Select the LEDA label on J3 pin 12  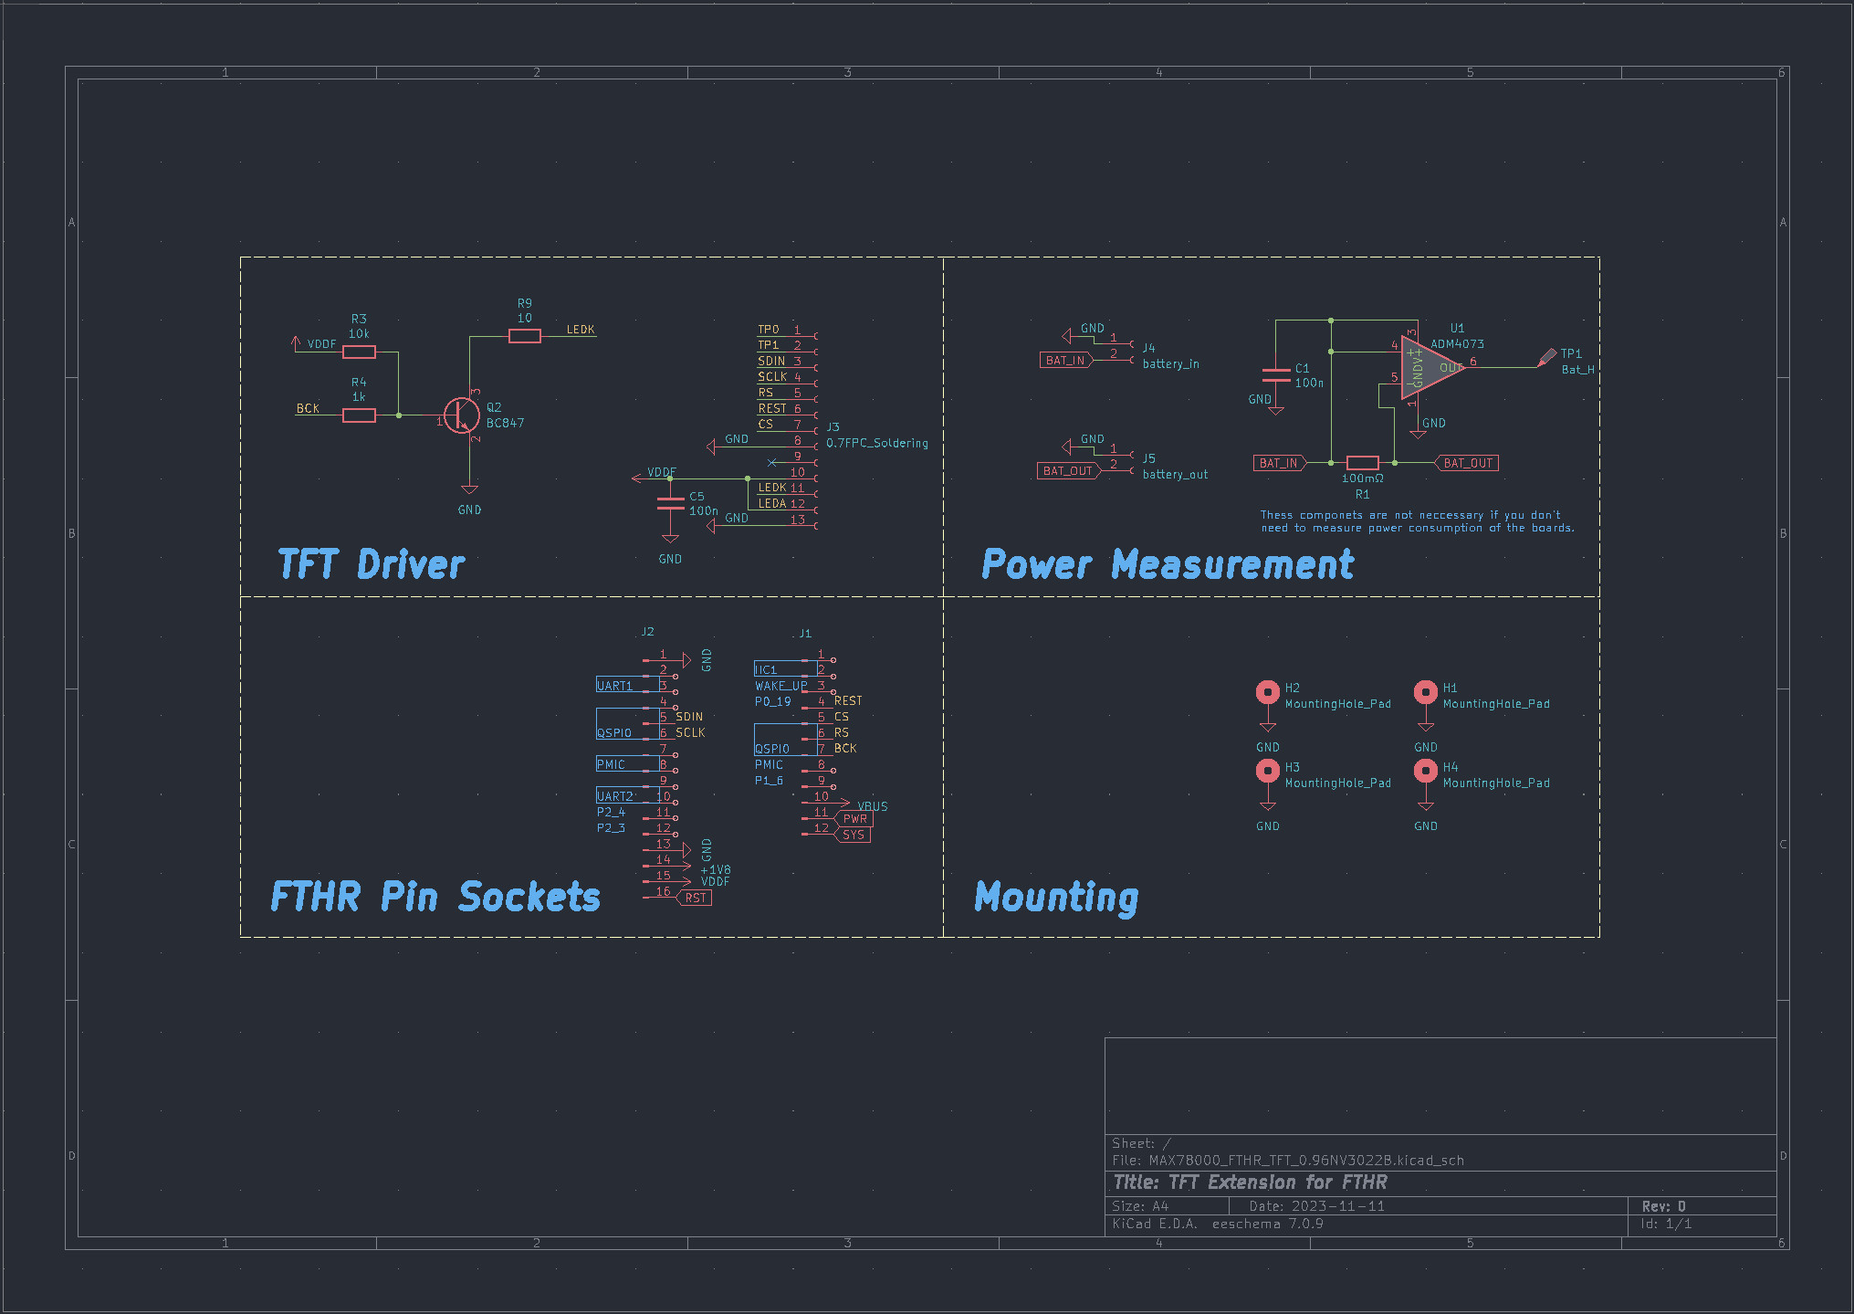[x=772, y=503]
